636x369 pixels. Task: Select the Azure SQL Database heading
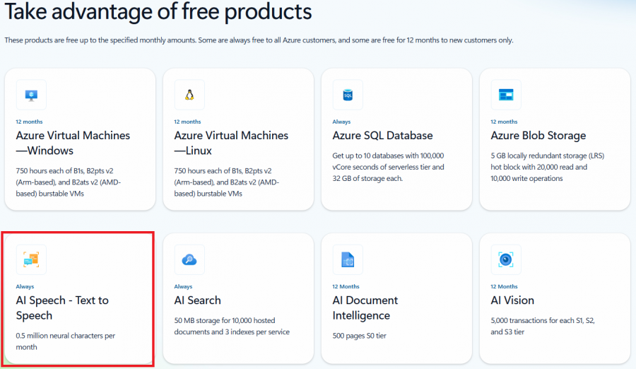point(382,135)
